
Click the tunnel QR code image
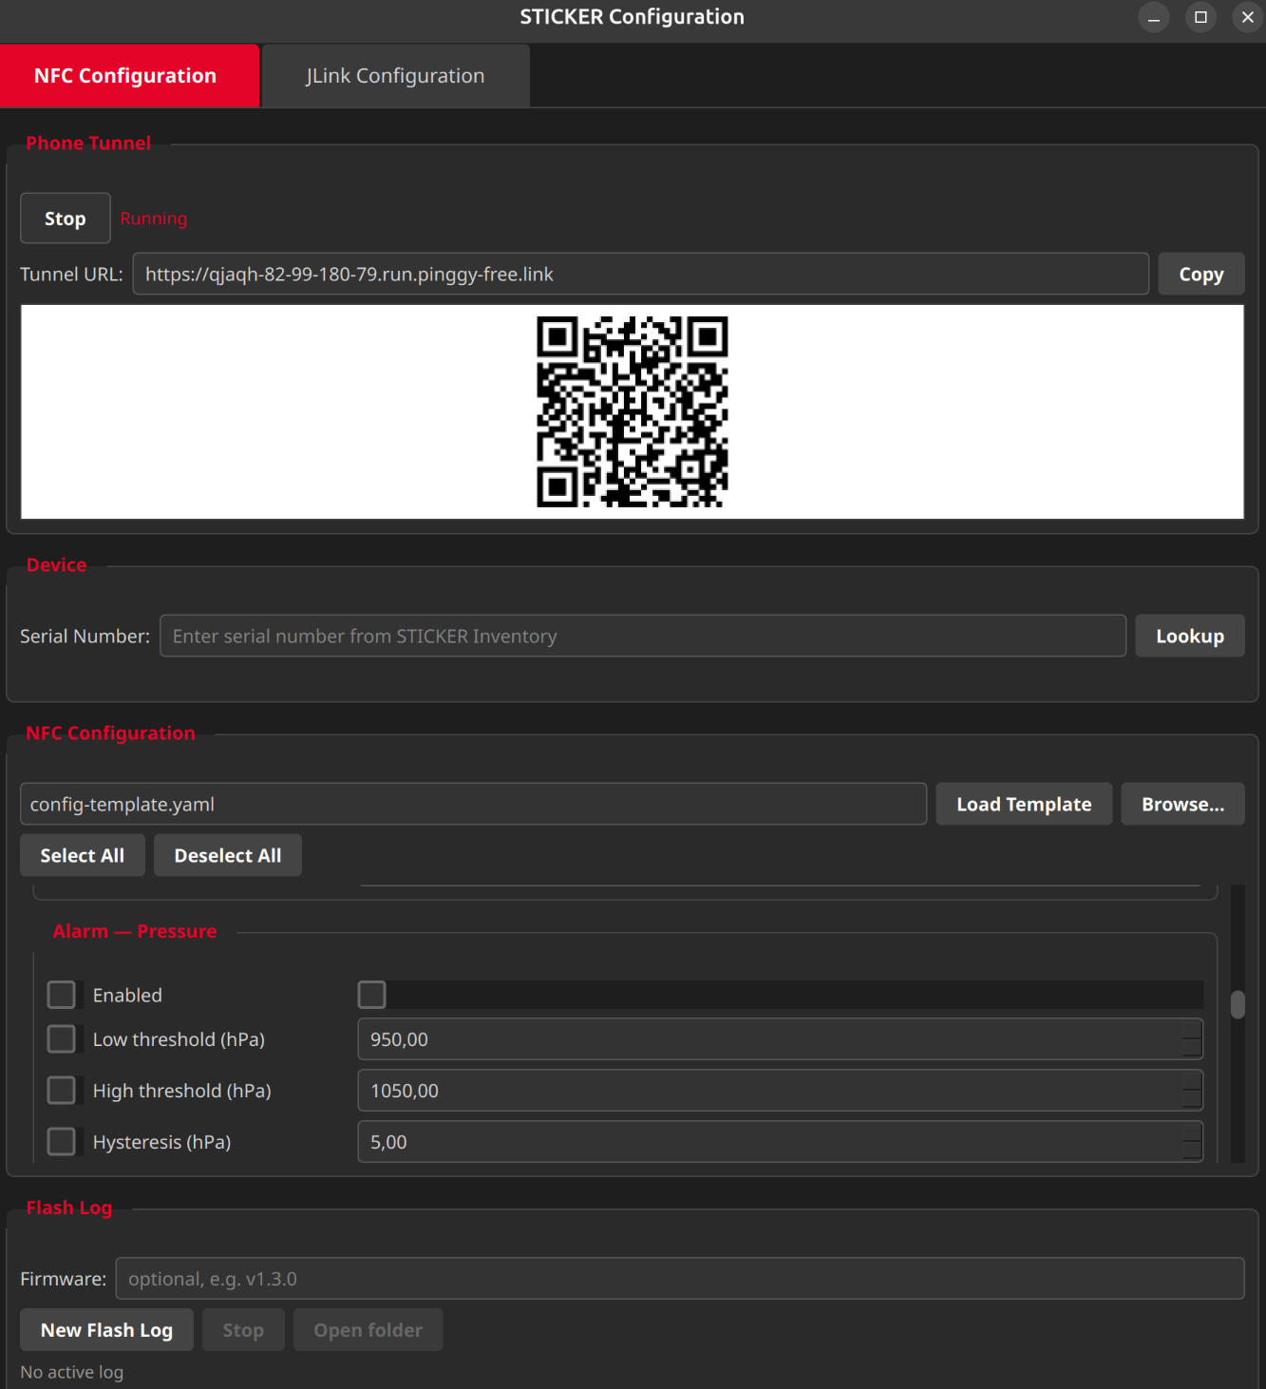tap(633, 411)
